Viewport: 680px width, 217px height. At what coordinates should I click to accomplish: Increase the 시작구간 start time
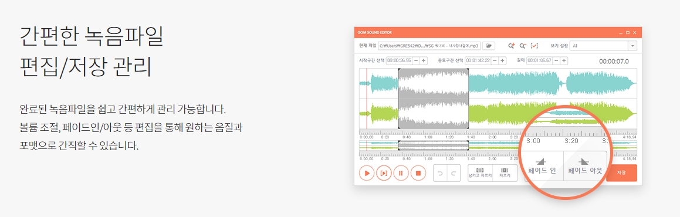coord(424,60)
